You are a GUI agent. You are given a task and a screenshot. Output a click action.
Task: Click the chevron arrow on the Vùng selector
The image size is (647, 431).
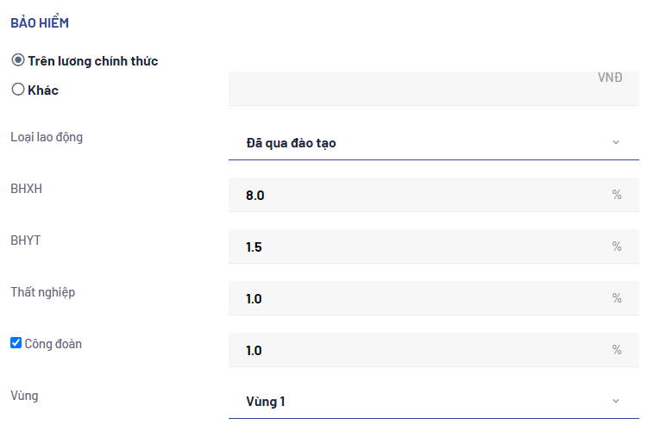pos(616,401)
